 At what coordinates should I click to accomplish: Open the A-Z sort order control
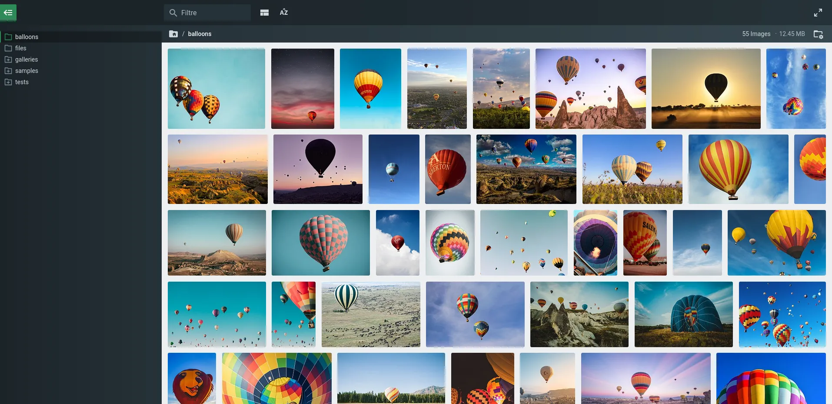(283, 12)
